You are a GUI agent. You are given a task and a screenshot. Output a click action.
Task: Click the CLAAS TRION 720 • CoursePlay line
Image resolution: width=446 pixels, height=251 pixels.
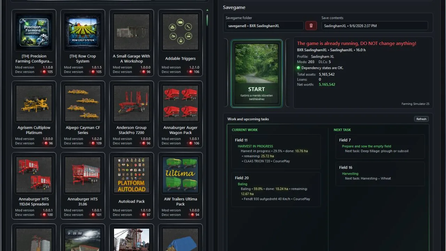pyautogui.click(x=266, y=161)
